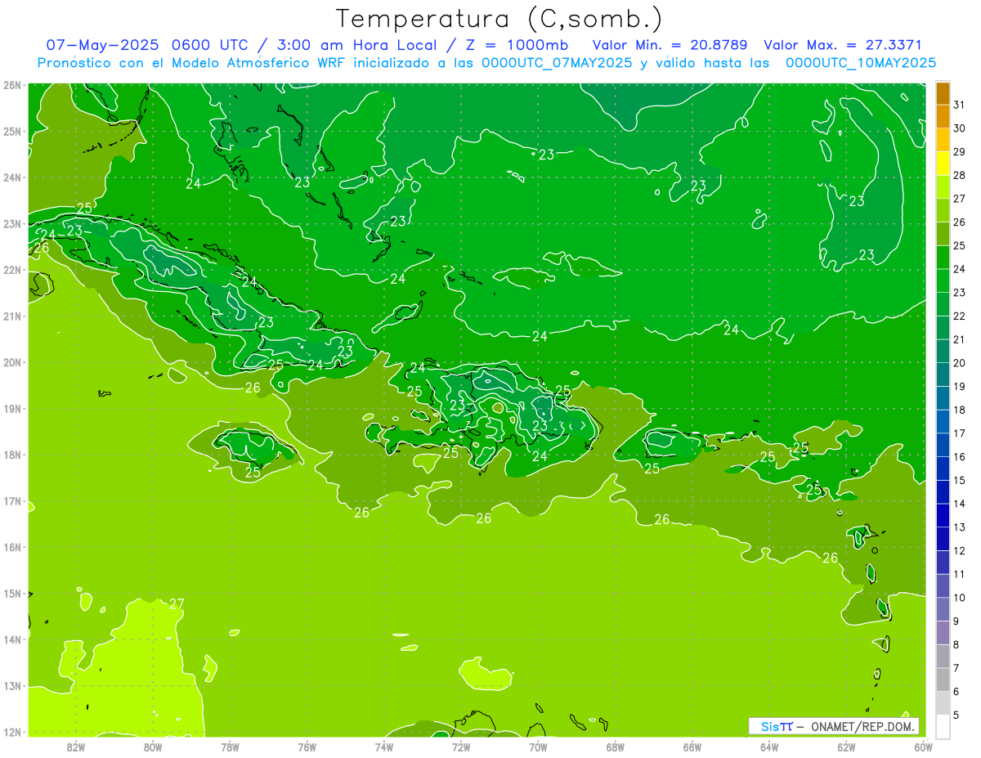Click the legend label '31'
Viewport: 981px width, 758px height.
(x=959, y=105)
